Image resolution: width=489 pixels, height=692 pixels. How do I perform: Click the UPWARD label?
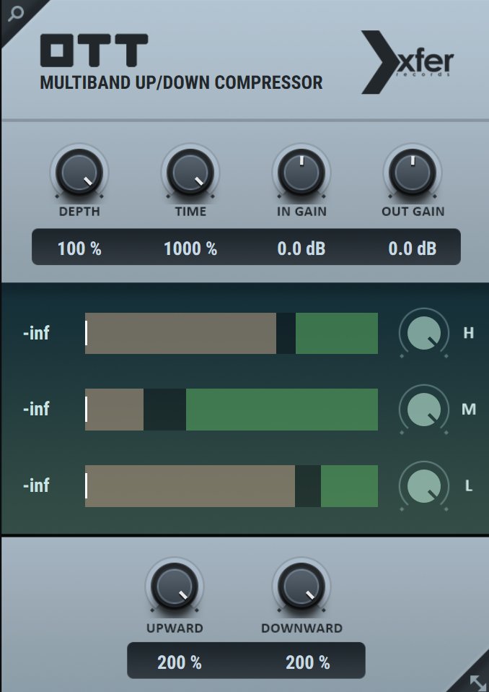point(175,628)
